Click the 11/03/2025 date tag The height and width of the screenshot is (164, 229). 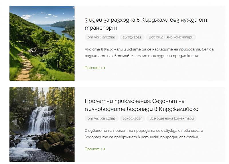point(132,37)
